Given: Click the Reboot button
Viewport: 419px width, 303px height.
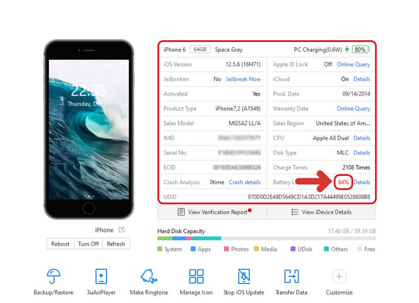Looking at the screenshot, I should click(60, 244).
